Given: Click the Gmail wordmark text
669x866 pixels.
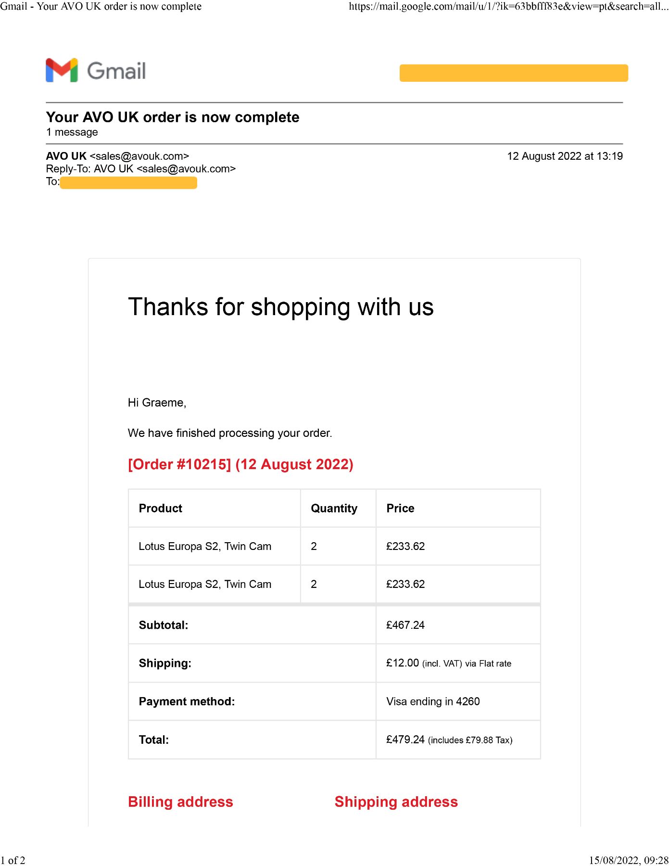Looking at the screenshot, I should click(x=116, y=71).
